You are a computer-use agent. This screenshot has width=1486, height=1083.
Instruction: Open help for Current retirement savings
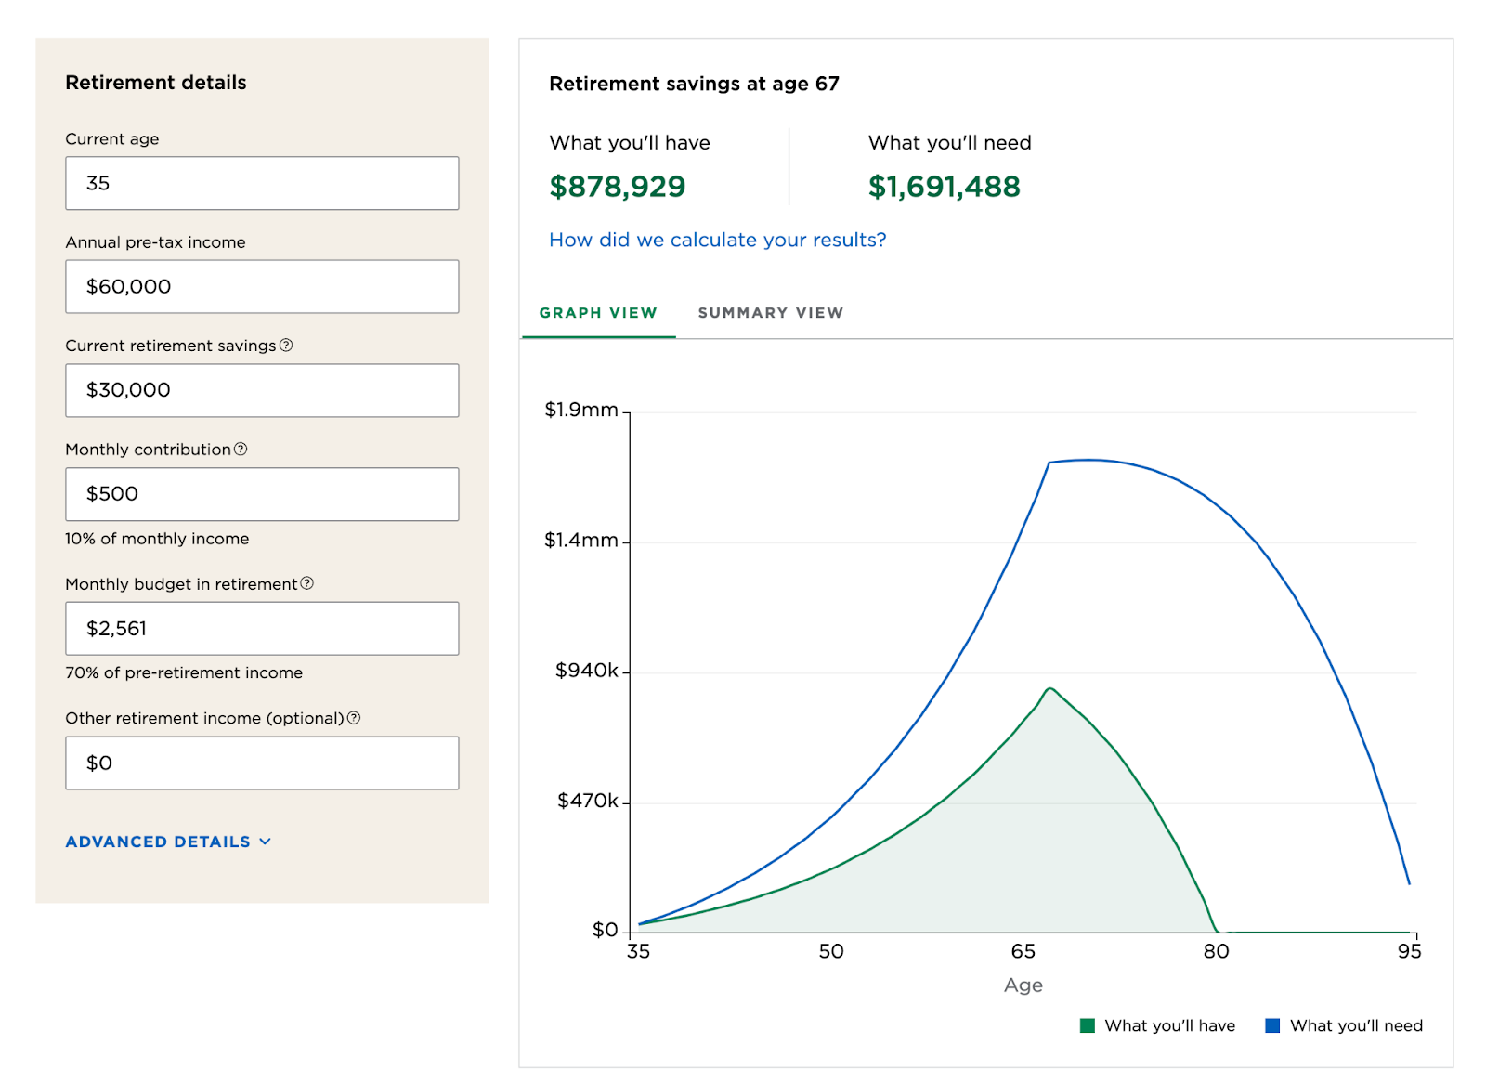pos(288,345)
